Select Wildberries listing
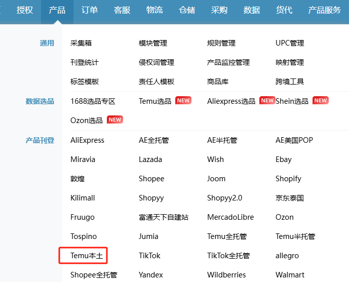The width and height of the screenshot is (349, 282). (x=226, y=275)
